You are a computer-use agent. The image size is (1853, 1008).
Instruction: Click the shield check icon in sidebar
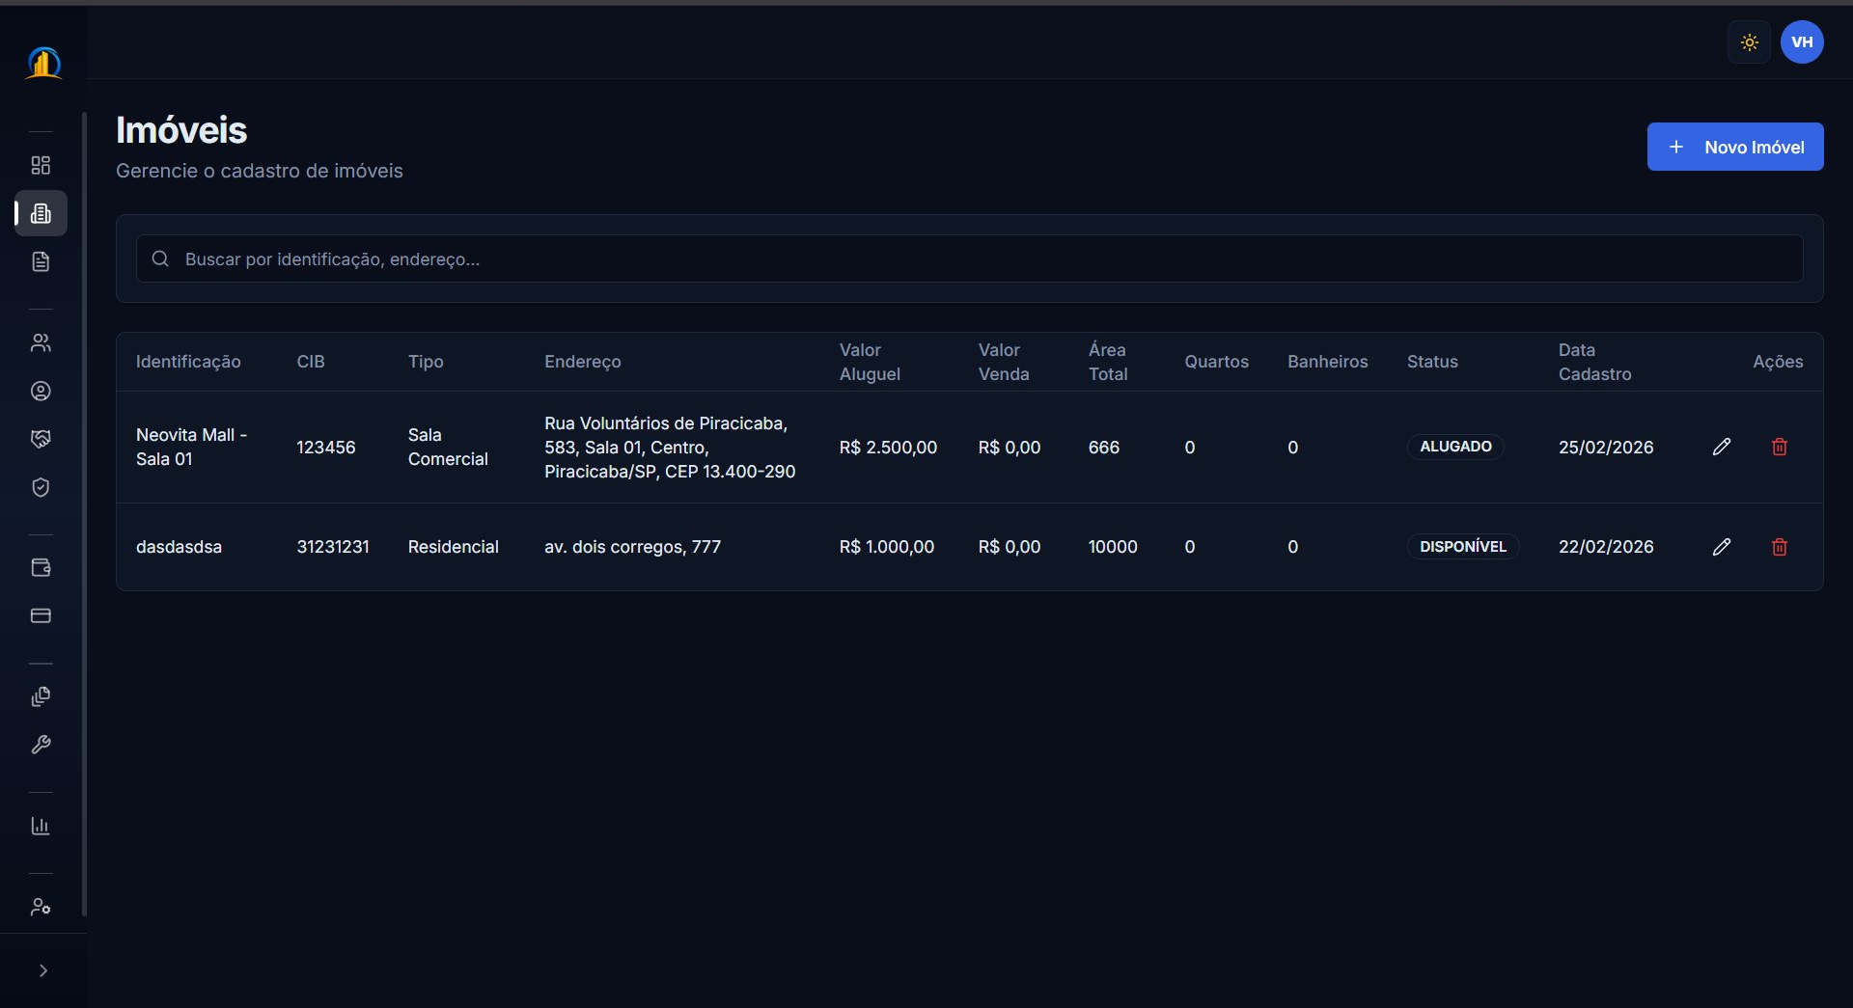coord(41,487)
